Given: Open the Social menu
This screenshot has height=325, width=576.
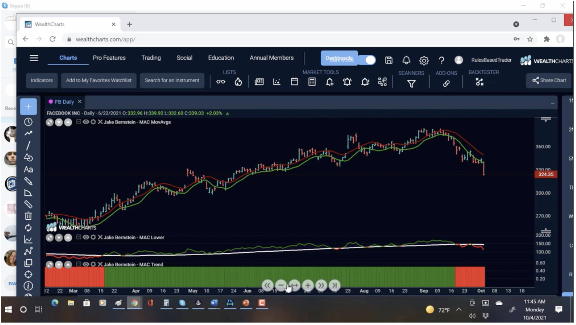Looking at the screenshot, I should (x=184, y=58).
